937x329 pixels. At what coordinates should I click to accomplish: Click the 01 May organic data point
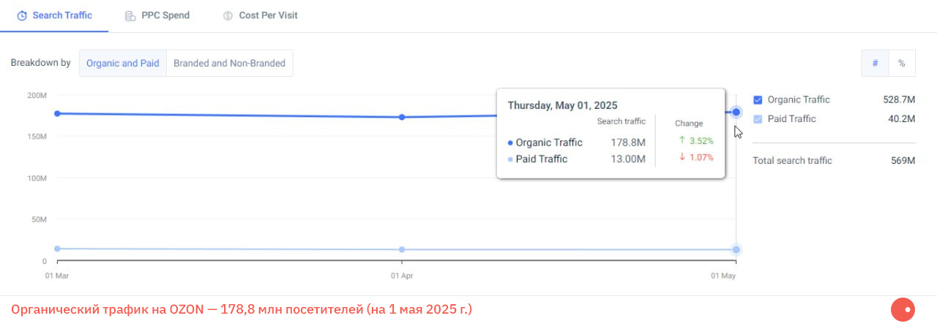tap(736, 112)
